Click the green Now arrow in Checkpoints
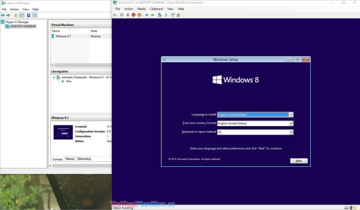This screenshot has height=210, width=360. 63,81
